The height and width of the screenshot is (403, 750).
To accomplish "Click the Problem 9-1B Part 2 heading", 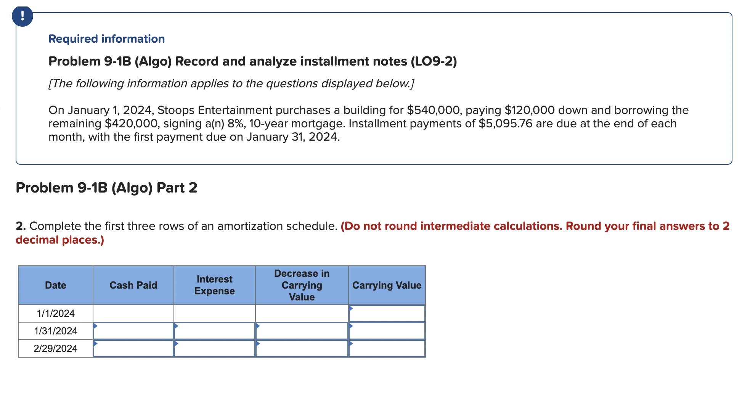I will (x=107, y=188).
